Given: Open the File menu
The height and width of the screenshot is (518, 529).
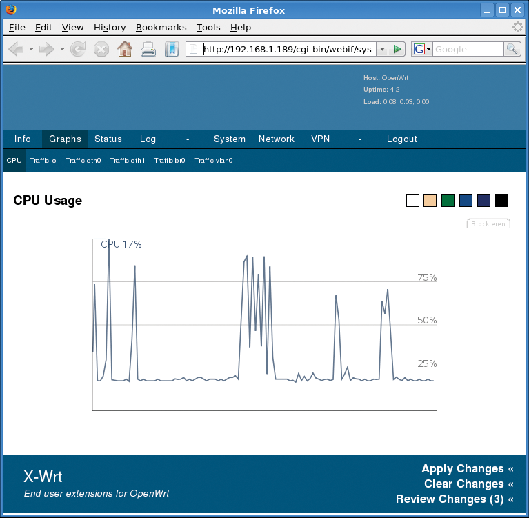Looking at the screenshot, I should click(17, 28).
